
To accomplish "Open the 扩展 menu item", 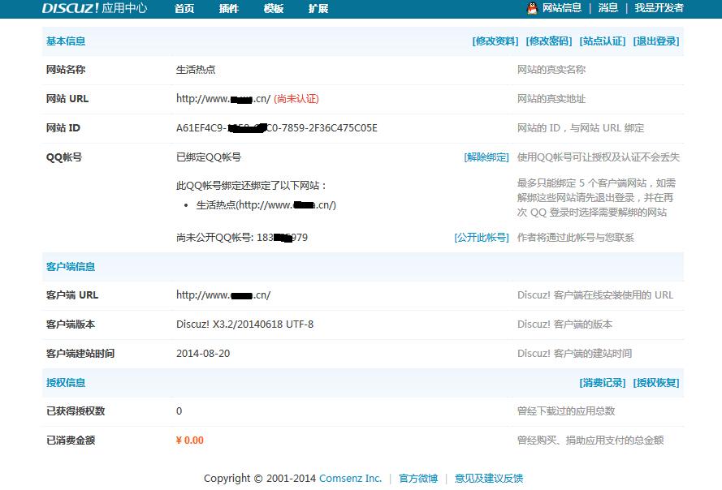I will click(318, 9).
